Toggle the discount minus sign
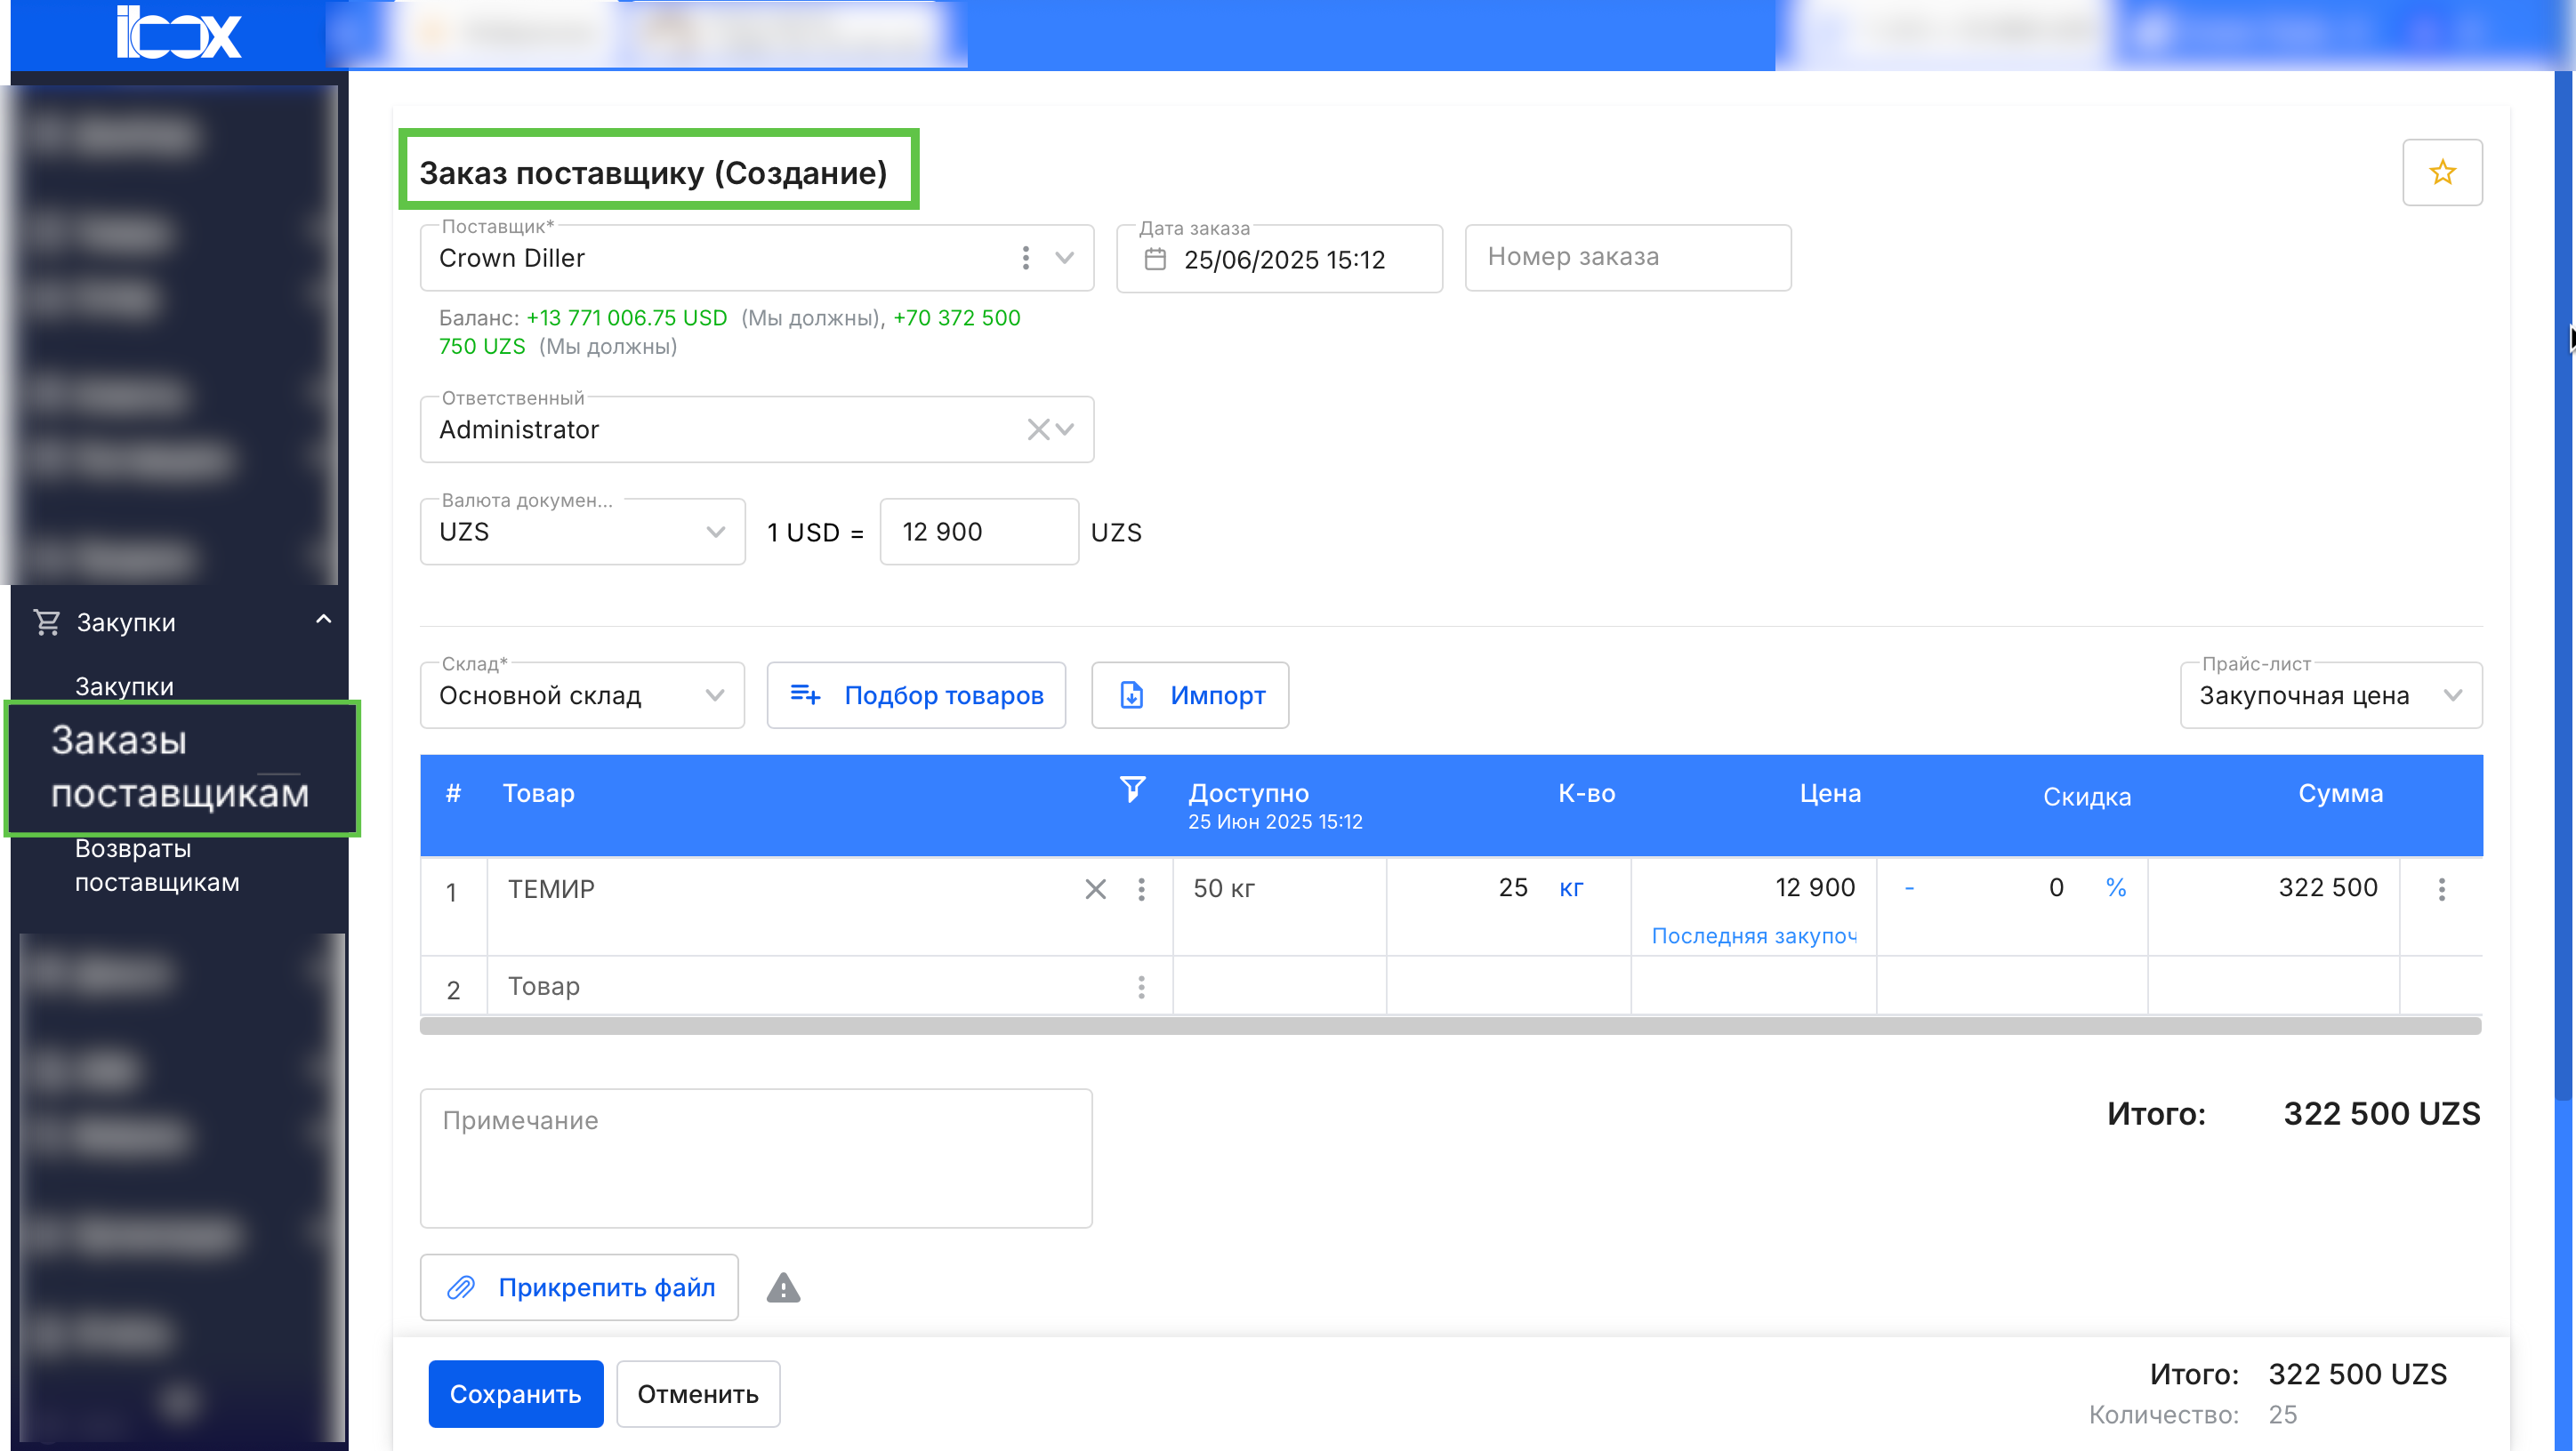The image size is (2576, 1451). (1909, 887)
